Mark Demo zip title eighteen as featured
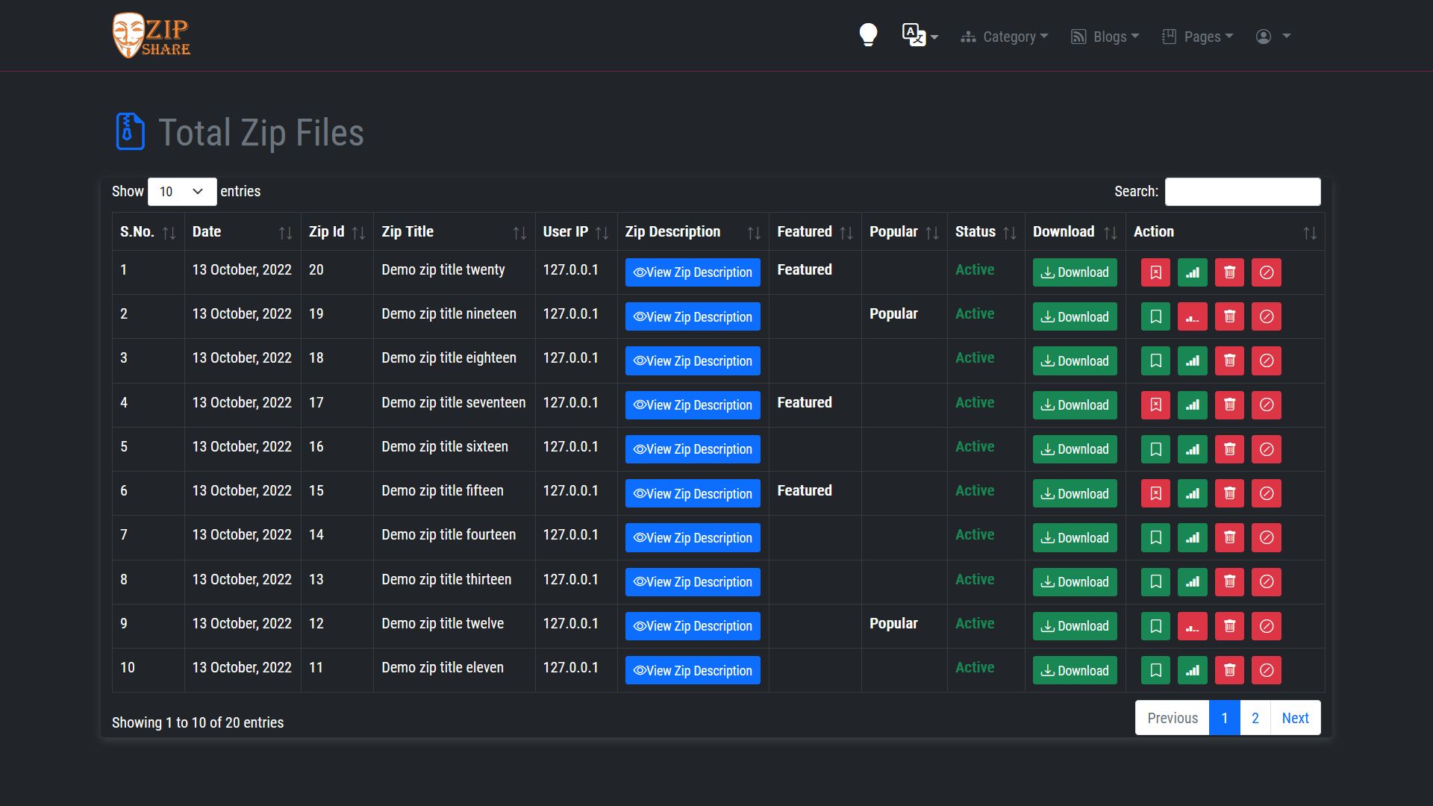 coord(1155,360)
